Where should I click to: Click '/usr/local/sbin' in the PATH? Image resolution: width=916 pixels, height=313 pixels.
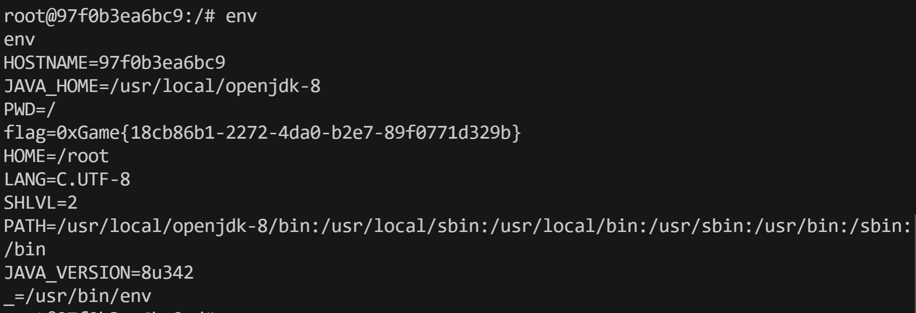coord(400,226)
